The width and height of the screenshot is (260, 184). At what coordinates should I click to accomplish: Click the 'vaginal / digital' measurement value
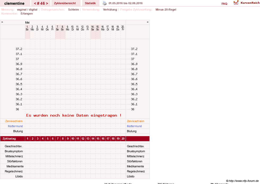(27, 10)
